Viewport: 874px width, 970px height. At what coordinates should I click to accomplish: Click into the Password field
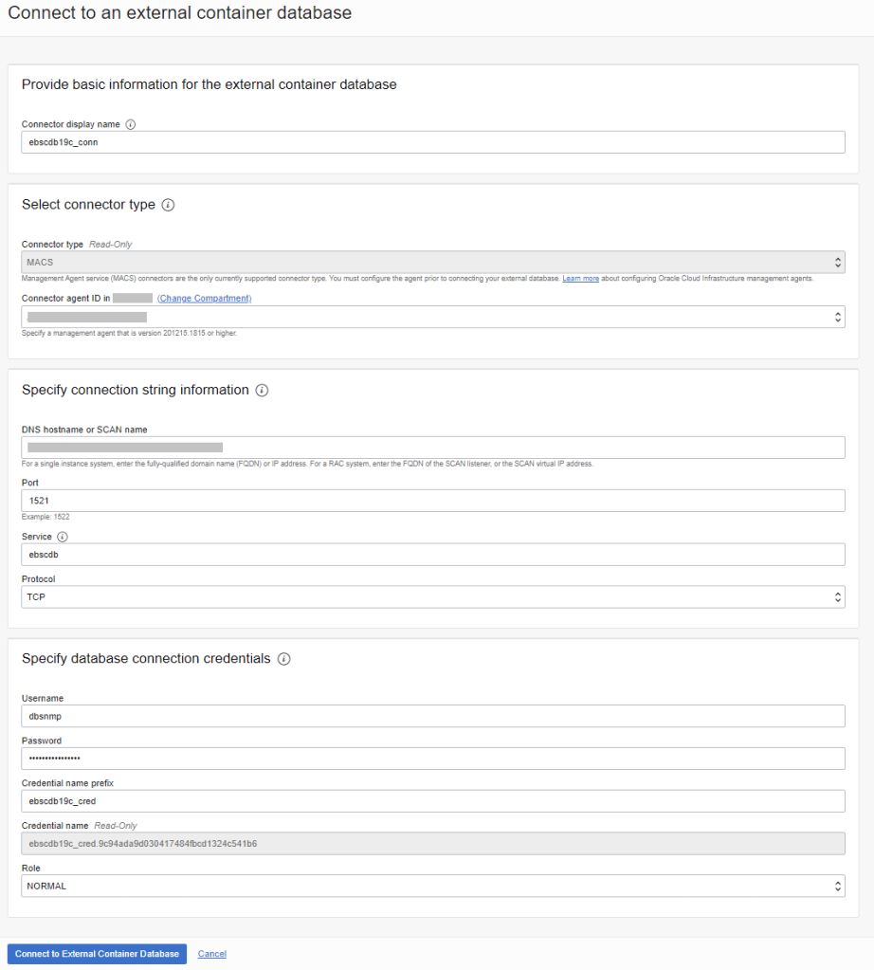point(432,759)
